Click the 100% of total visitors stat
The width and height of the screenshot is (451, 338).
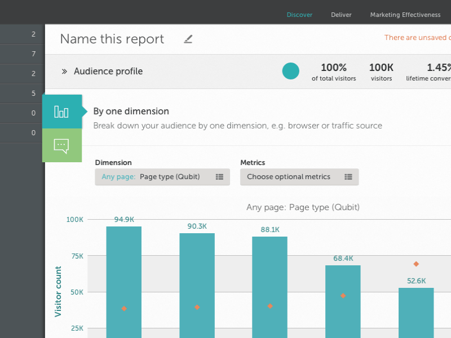click(334, 72)
